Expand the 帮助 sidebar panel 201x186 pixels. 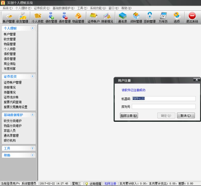[x=33, y=155]
